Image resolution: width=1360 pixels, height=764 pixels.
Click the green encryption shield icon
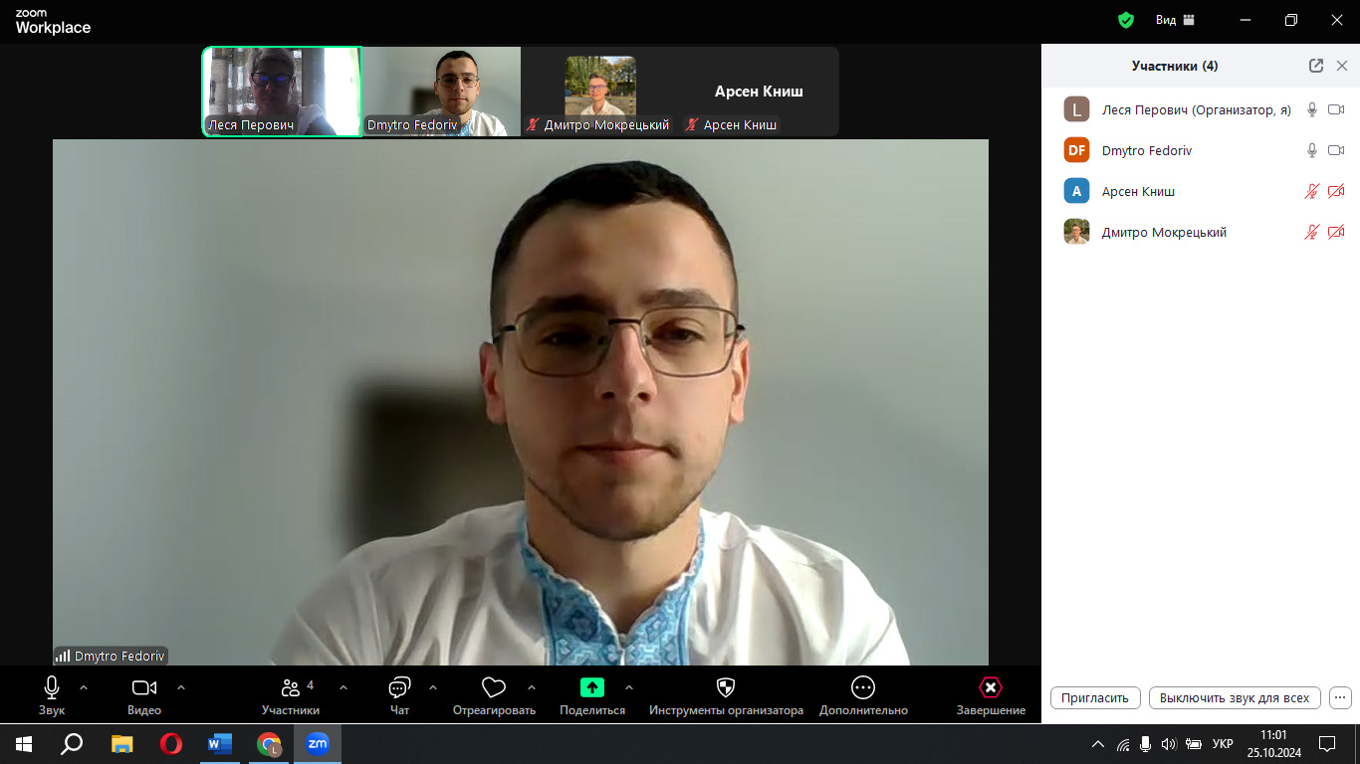tap(1126, 20)
